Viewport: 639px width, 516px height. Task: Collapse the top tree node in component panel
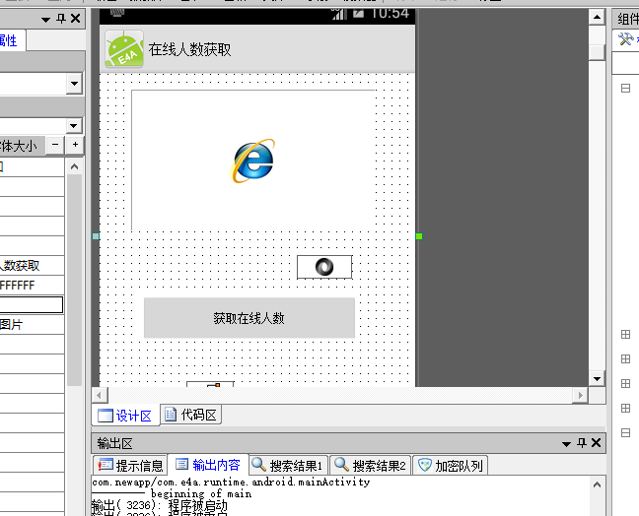coord(625,89)
